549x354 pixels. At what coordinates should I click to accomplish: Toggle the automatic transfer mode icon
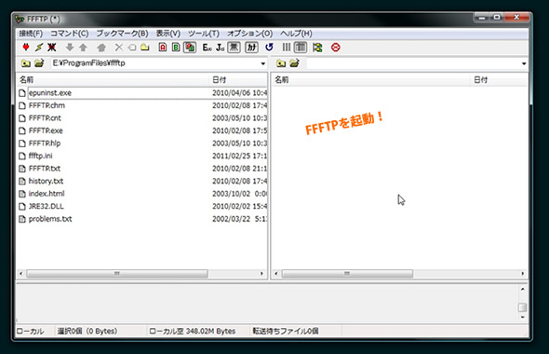190,47
